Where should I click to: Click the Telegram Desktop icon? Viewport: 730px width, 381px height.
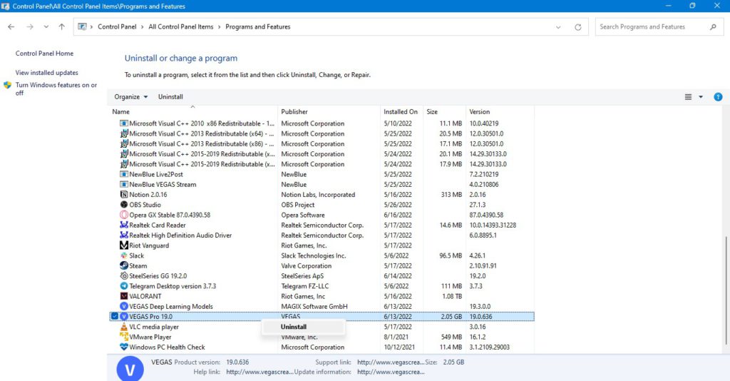pos(123,286)
